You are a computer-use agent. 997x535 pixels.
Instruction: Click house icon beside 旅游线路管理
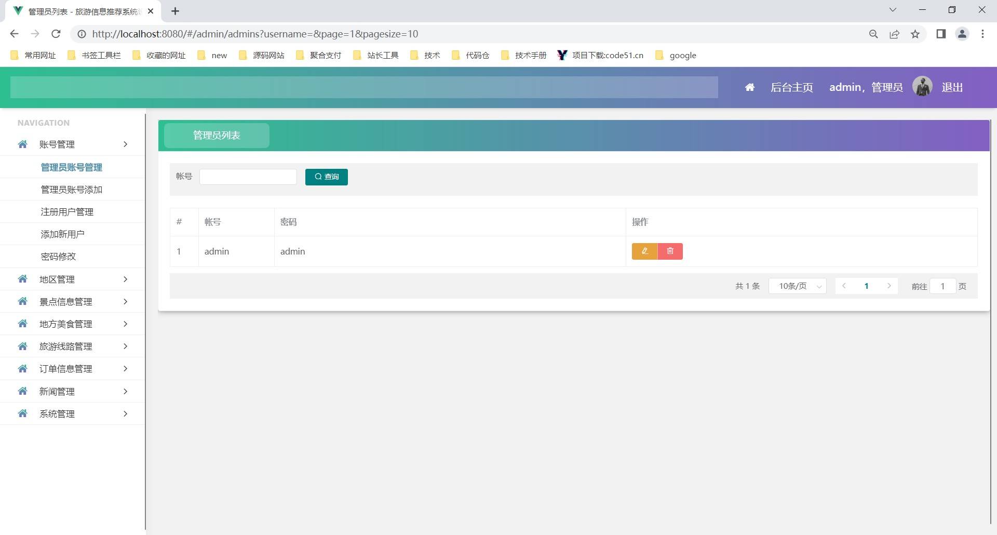click(22, 346)
